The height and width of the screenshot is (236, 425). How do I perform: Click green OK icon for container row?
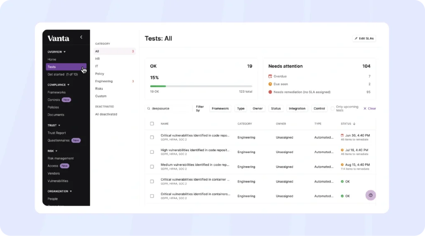342,182
